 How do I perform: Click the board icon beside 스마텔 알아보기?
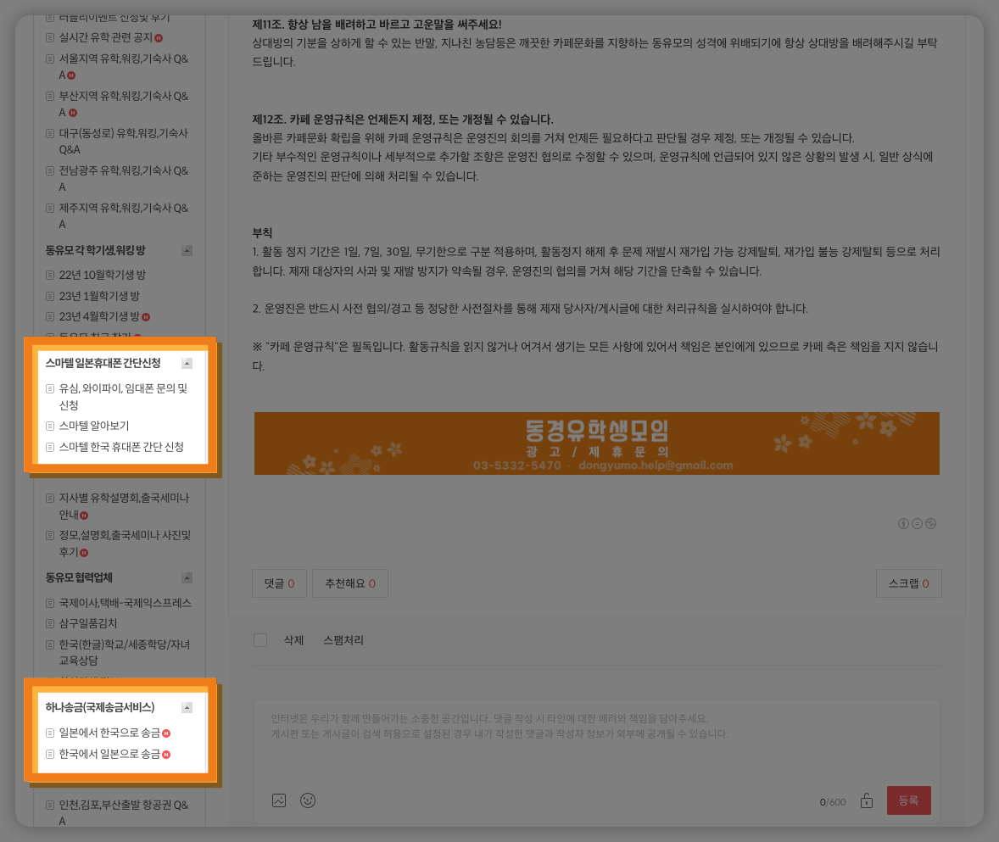[50, 427]
